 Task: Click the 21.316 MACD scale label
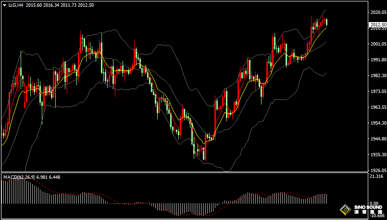(375, 177)
